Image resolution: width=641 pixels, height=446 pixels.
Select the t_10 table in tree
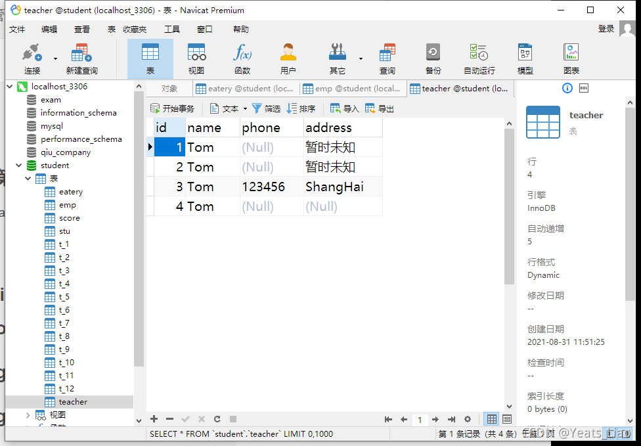coord(66,363)
